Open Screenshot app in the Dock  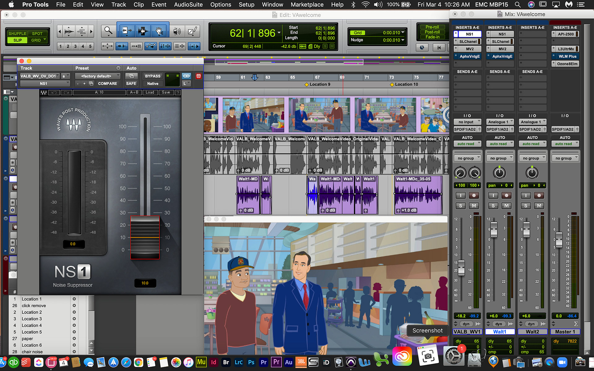pyautogui.click(x=428, y=356)
